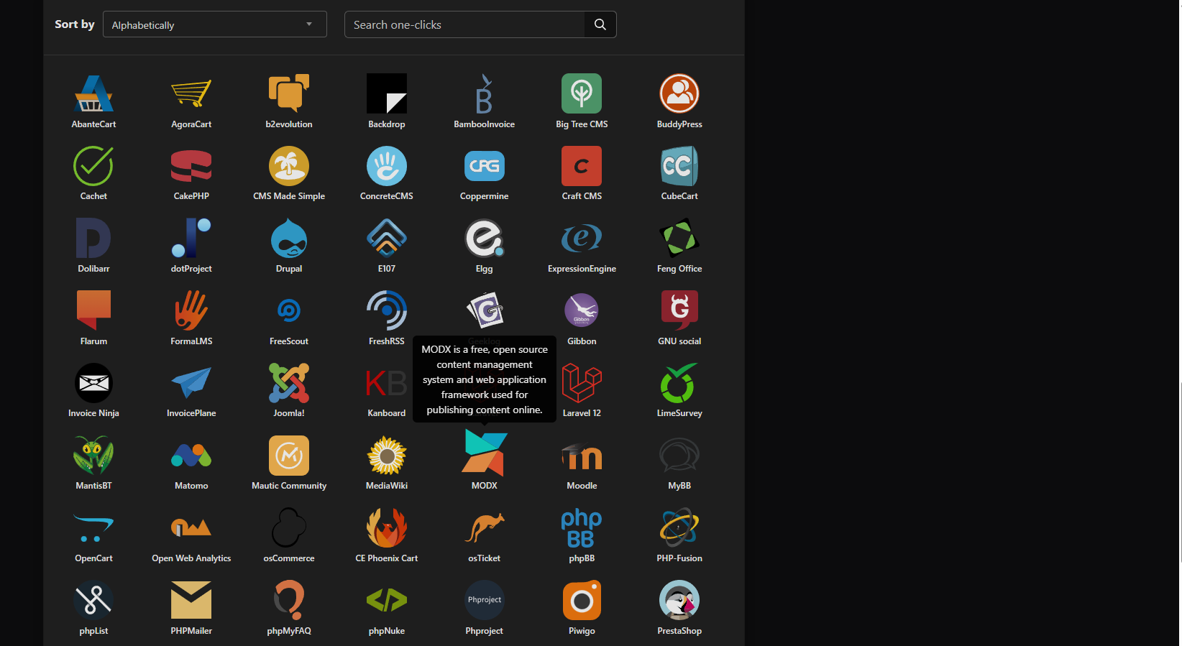The height and width of the screenshot is (646, 1182).
Task: Select the Phproject icon
Action: tap(485, 600)
